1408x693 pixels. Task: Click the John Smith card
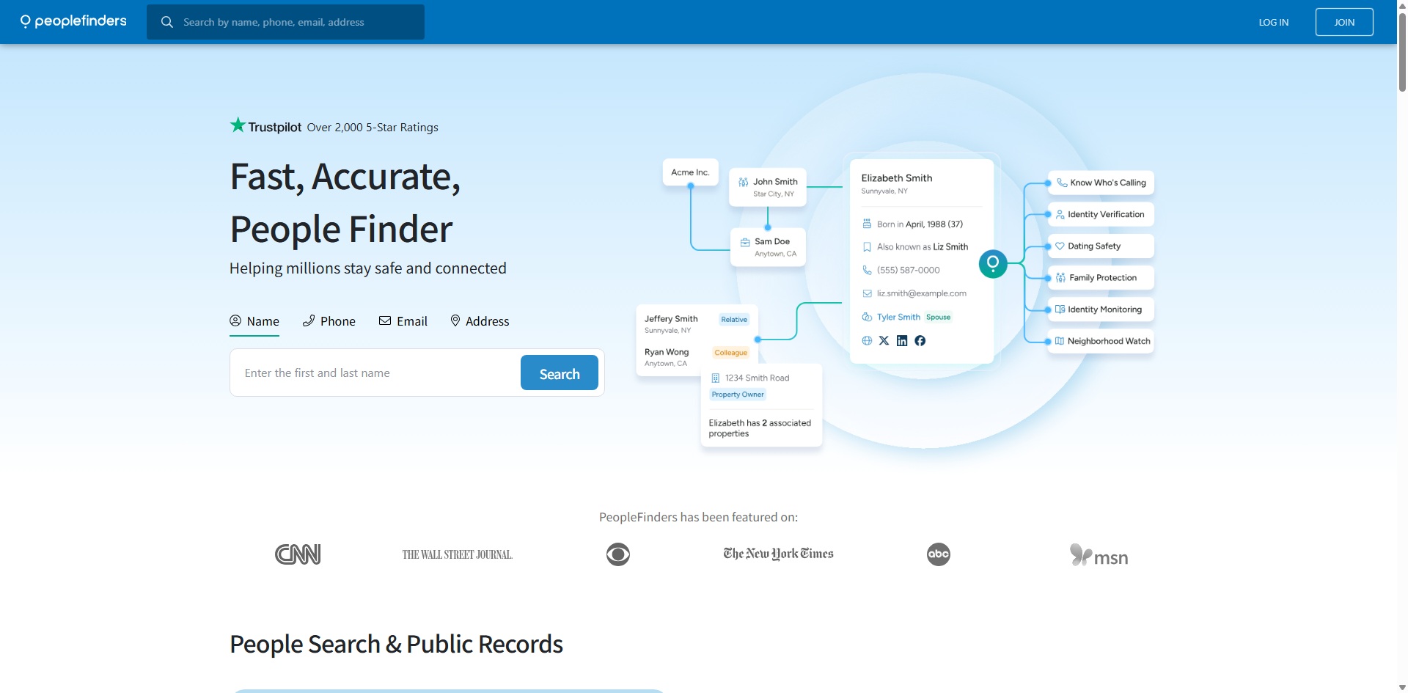(x=768, y=187)
